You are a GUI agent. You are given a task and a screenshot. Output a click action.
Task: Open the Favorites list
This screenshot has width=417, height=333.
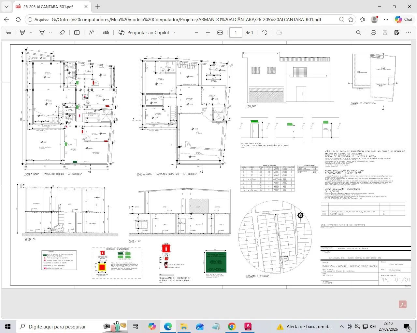(x=363, y=20)
